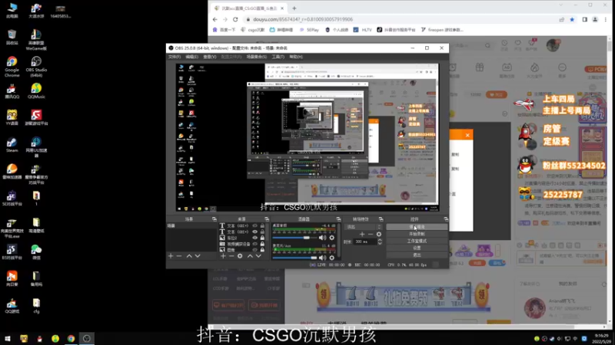Open the Tools (T) menu in OBS
Viewport: 615px width, 345px height.
coord(278,57)
